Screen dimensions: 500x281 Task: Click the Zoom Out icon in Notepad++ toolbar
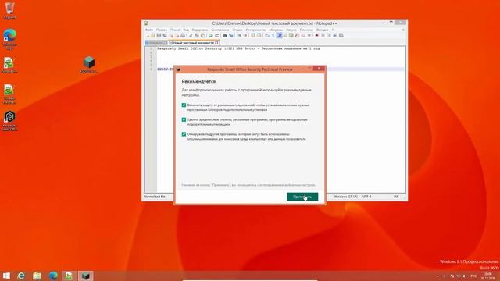click(245, 35)
